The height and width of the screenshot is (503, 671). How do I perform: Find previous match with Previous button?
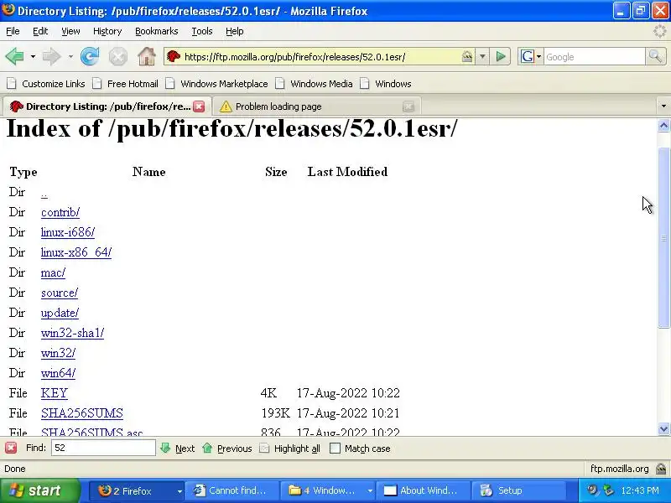click(227, 449)
